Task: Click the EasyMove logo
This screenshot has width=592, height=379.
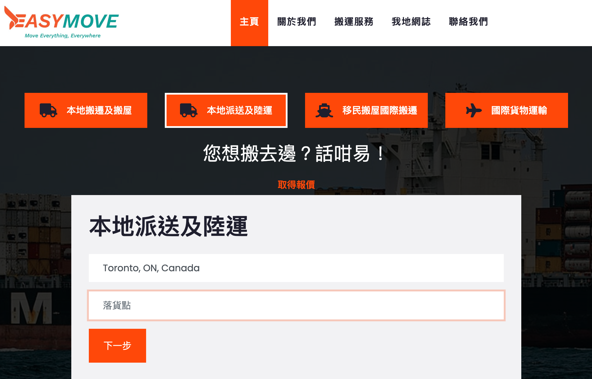Action: pos(61,22)
